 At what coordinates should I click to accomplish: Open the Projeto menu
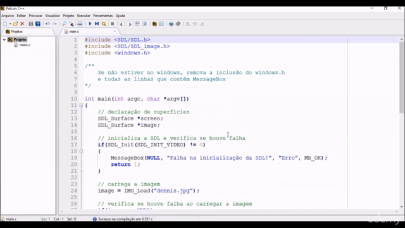68,16
